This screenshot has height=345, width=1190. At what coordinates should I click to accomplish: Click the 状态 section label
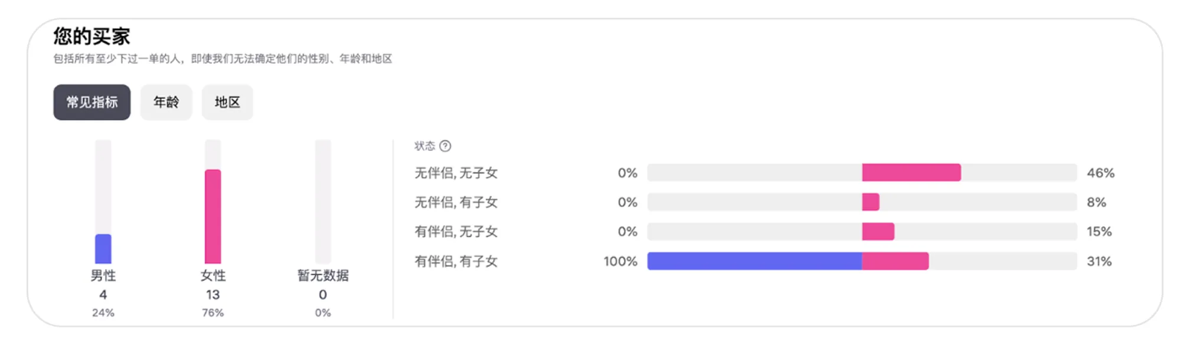click(x=424, y=146)
